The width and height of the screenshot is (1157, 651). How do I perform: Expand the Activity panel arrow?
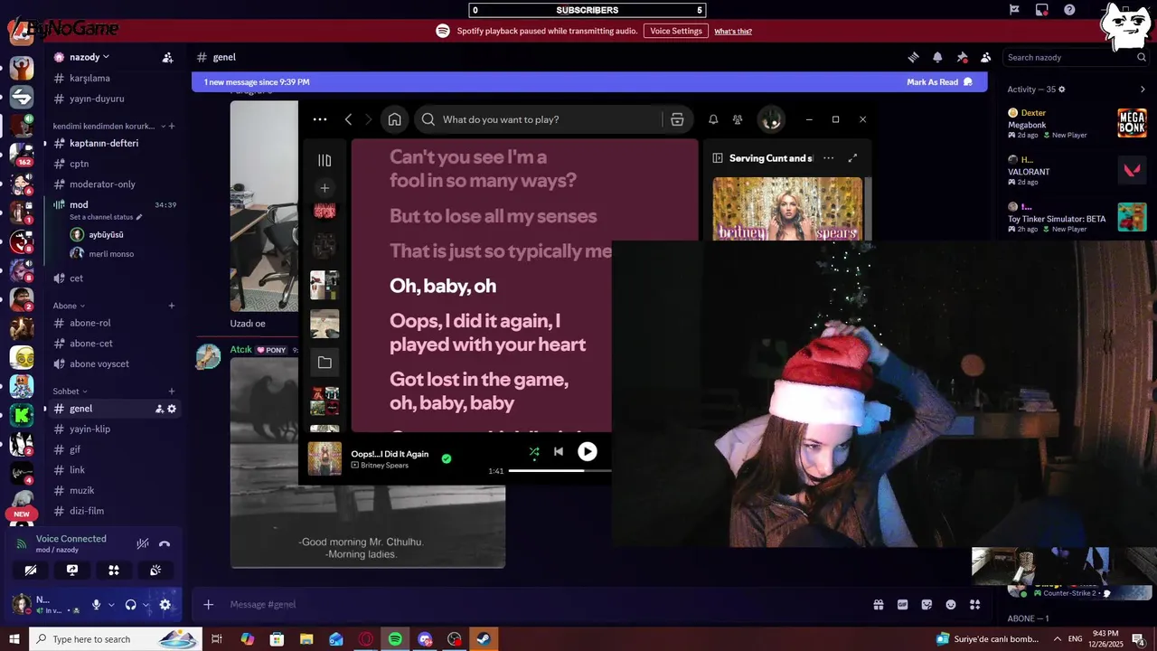tap(1143, 90)
